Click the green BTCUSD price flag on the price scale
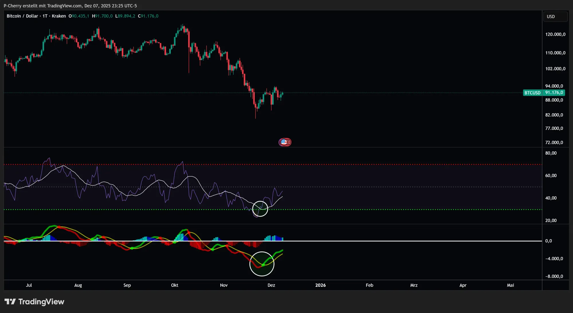 tap(544, 93)
